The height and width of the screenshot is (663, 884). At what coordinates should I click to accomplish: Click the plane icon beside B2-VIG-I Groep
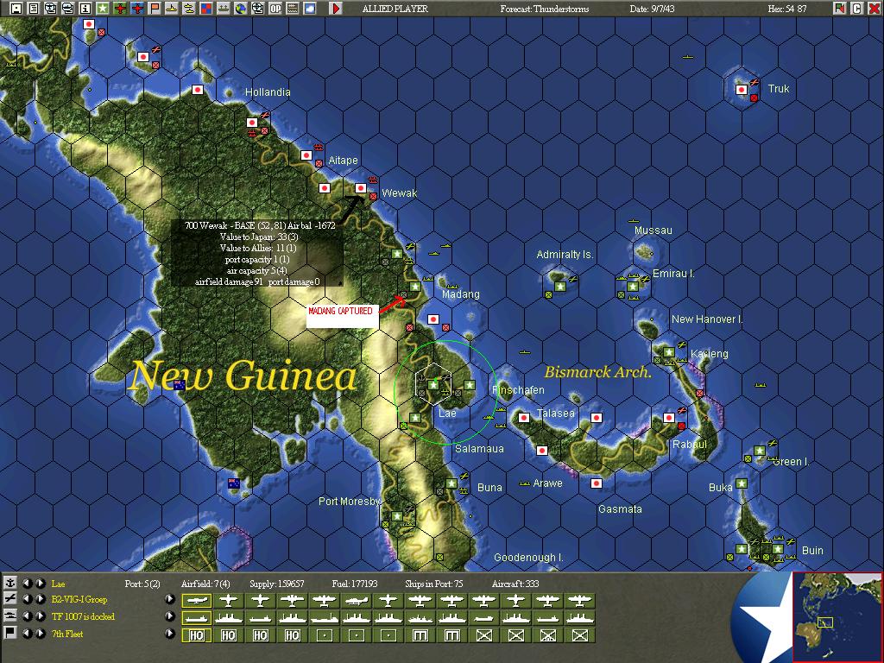(9, 599)
